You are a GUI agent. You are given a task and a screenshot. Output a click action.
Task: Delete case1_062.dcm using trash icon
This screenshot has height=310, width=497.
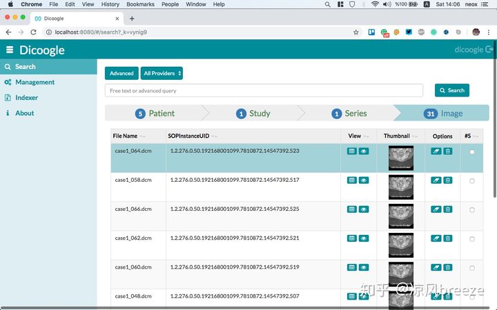coord(447,238)
